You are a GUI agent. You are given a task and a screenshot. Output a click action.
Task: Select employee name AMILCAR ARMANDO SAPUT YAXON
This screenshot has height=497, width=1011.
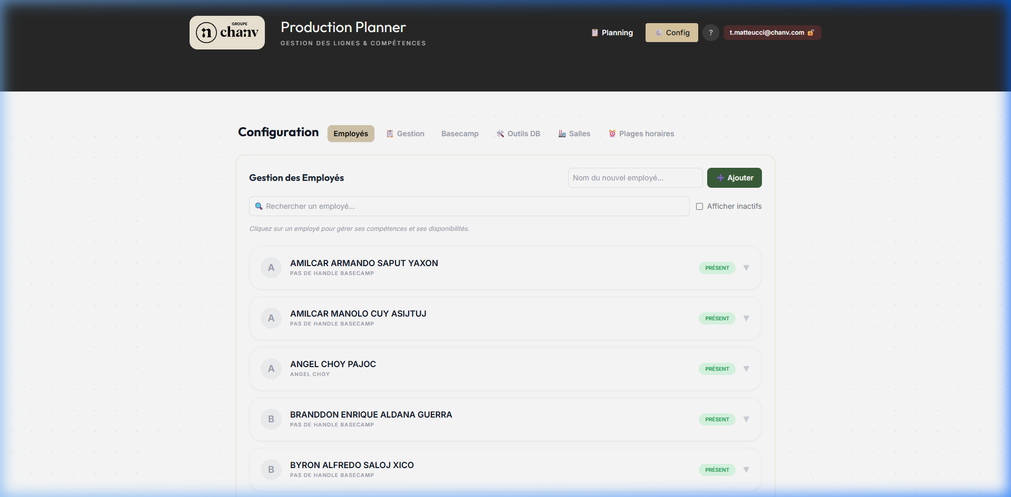click(x=364, y=263)
